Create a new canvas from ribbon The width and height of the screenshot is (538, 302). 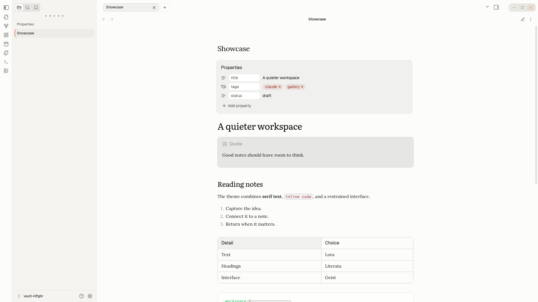click(x=6, y=35)
